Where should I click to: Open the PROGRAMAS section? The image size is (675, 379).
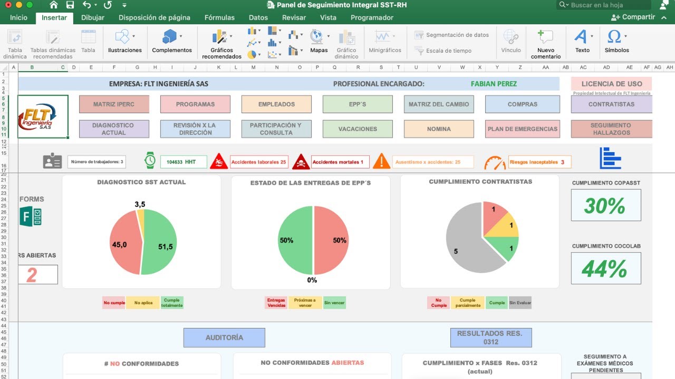coord(195,104)
